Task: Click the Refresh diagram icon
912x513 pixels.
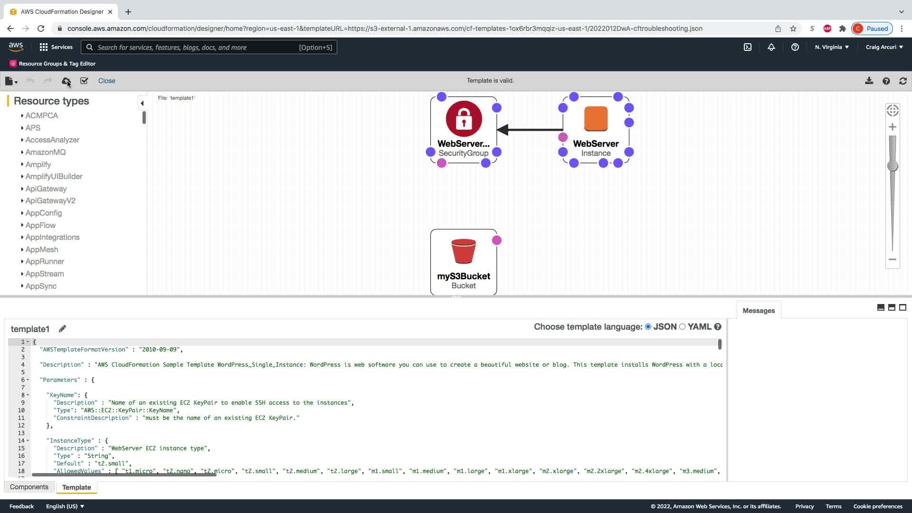Action: [x=903, y=81]
